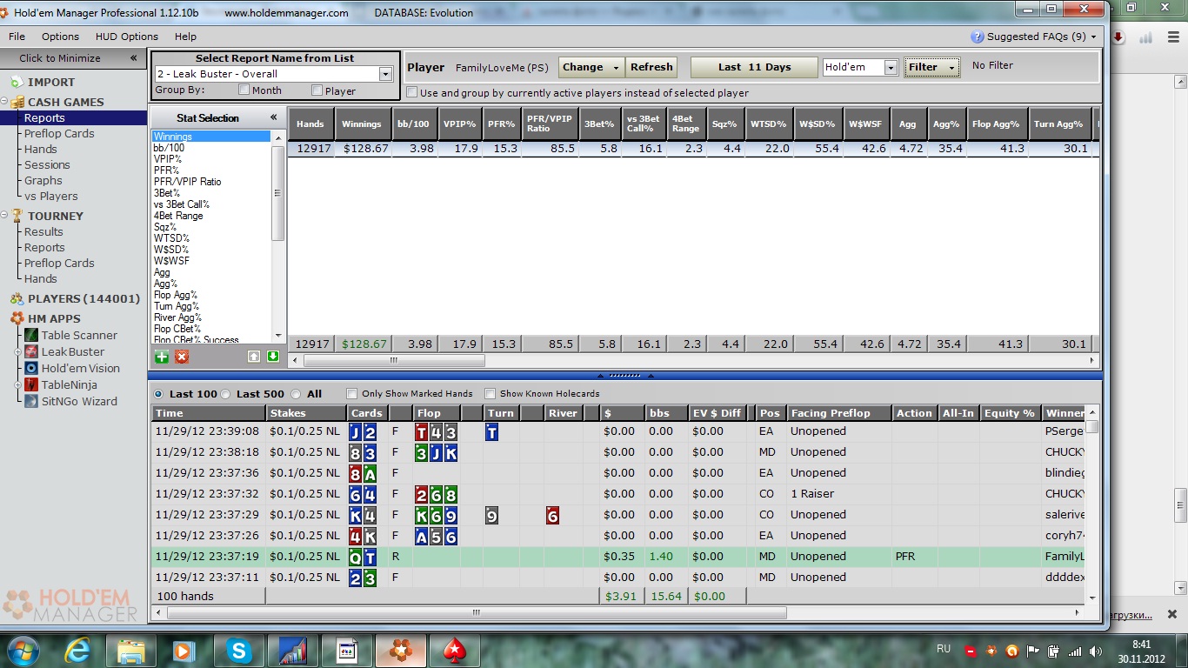The height and width of the screenshot is (668, 1188).
Task: Check Show Known Holecards
Action: point(490,393)
